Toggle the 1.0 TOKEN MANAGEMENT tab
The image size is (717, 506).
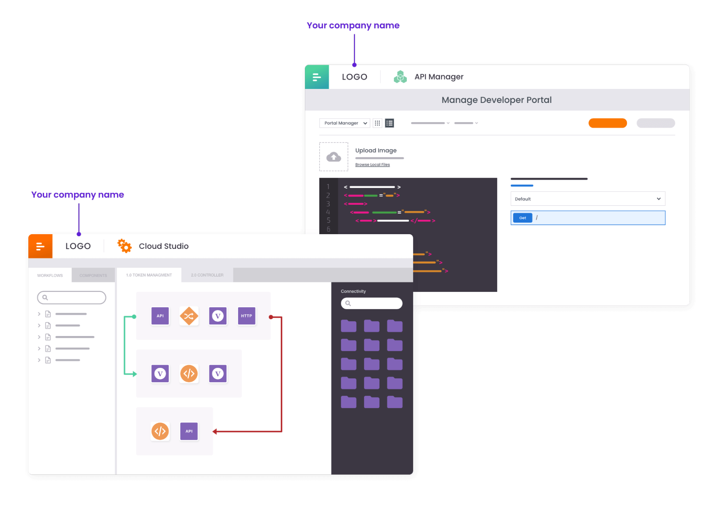coord(149,275)
